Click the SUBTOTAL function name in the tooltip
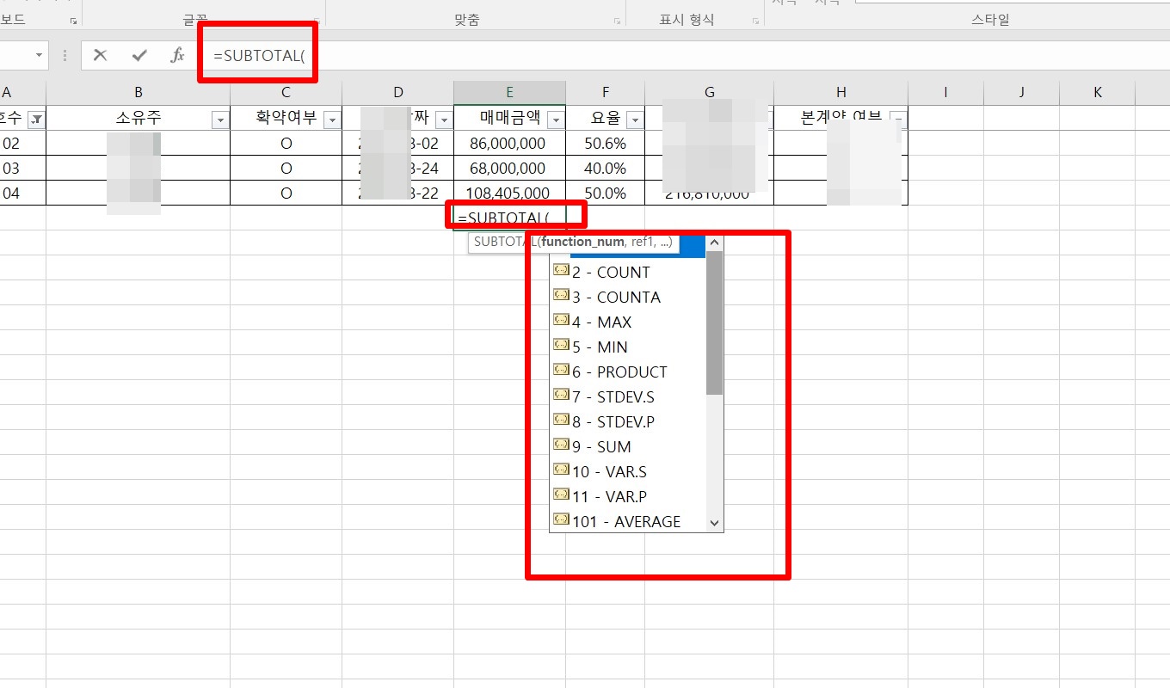This screenshot has height=688, width=1170. (x=504, y=242)
